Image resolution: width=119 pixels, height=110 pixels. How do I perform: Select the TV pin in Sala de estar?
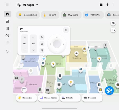click(44, 59)
